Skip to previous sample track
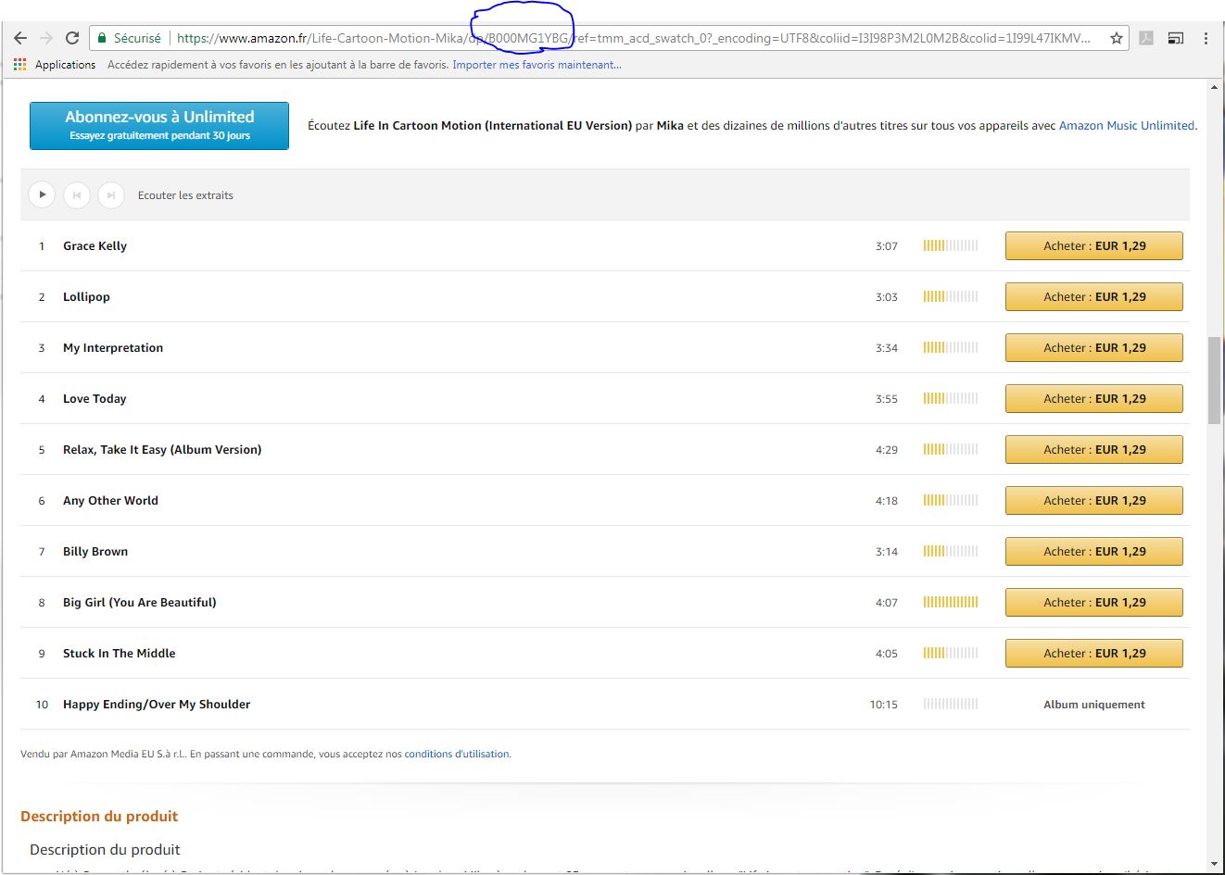The height and width of the screenshot is (875, 1225). click(x=77, y=194)
